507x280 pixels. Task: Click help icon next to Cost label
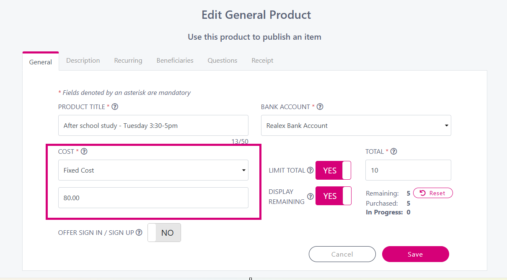point(84,151)
